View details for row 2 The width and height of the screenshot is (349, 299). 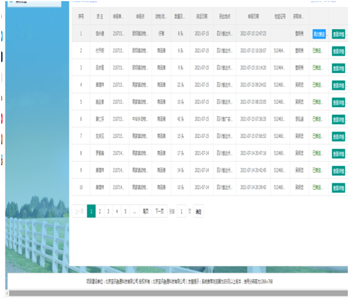point(339,51)
